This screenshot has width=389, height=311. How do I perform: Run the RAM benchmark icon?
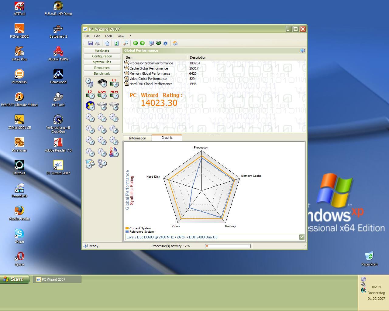coord(102,94)
